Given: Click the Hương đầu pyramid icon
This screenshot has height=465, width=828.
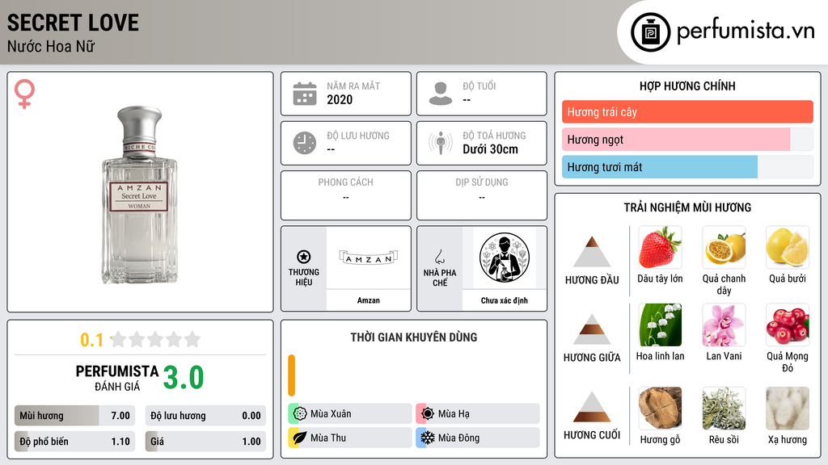Looking at the screenshot, I should 592,252.
